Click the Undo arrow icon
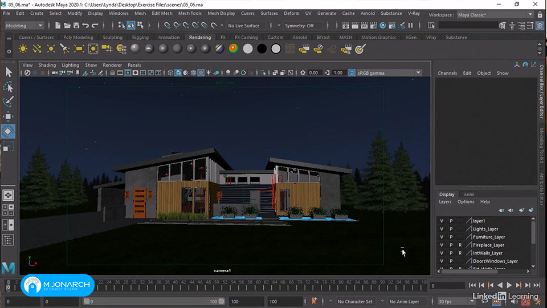 point(85,26)
